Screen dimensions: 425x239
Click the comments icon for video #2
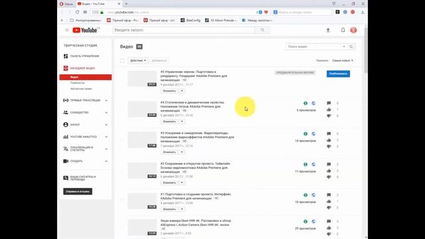pyautogui.click(x=329, y=165)
